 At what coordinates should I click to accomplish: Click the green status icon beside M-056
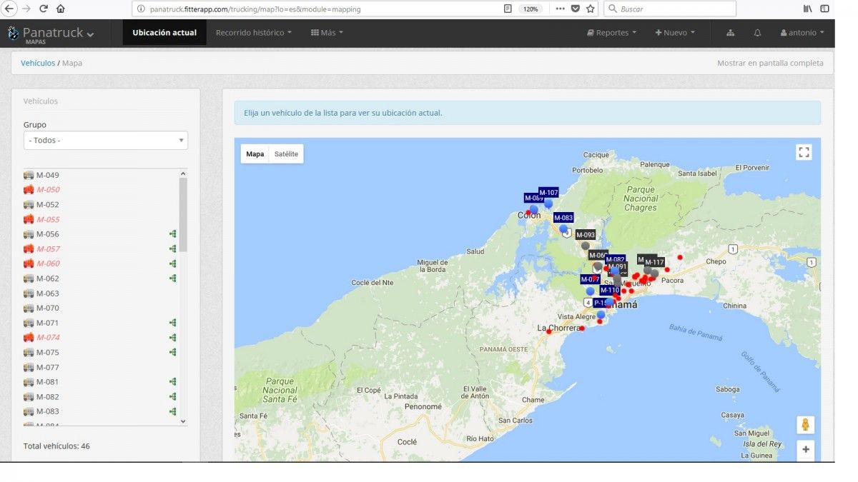(172, 234)
